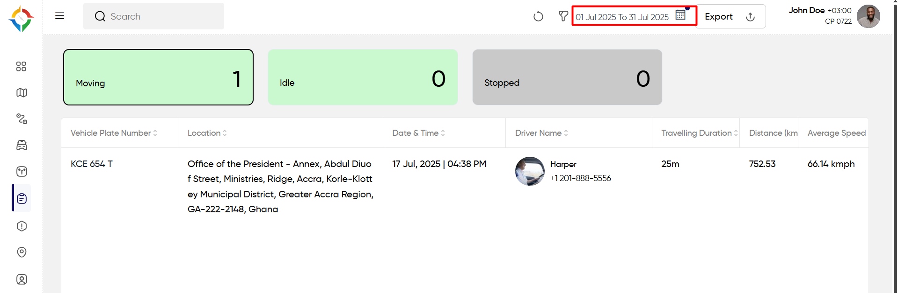The width and height of the screenshot is (898, 293).
Task: Open the map sidebar icon
Action: click(22, 92)
